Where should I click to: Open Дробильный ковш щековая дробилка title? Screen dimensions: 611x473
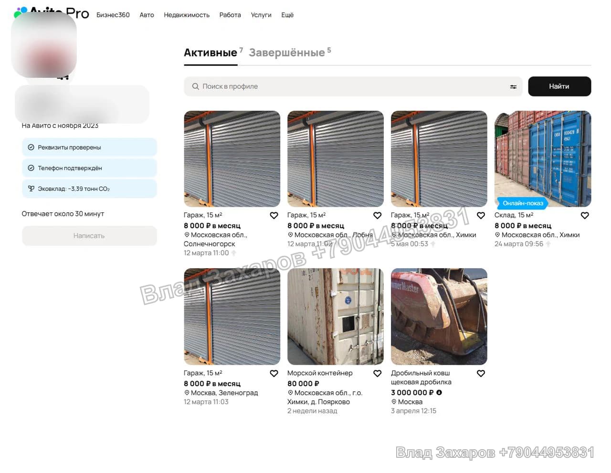coord(421,378)
